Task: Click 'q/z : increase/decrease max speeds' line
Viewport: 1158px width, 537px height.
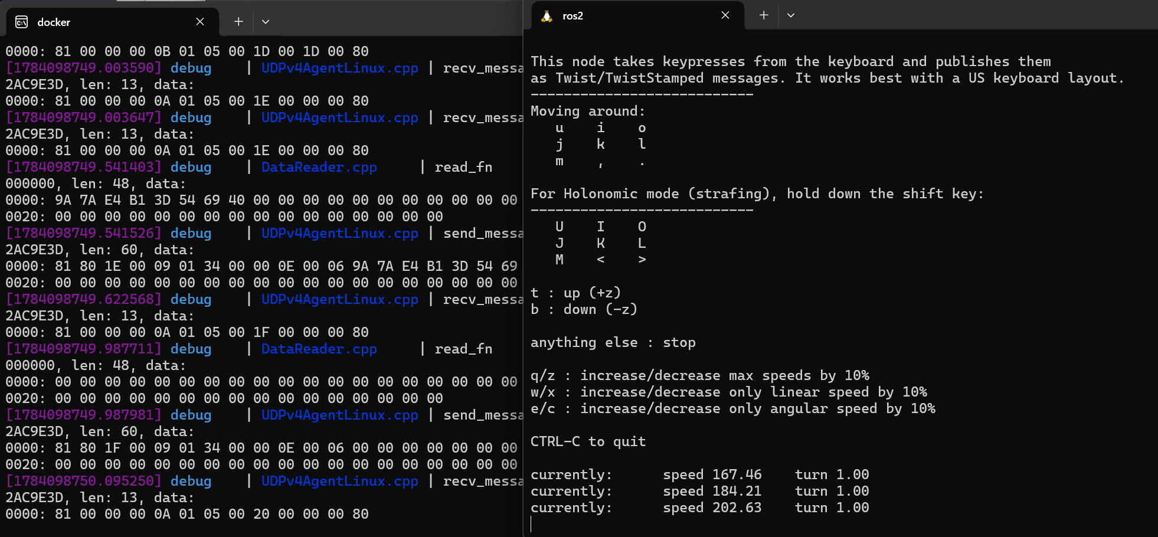Action: pos(700,375)
